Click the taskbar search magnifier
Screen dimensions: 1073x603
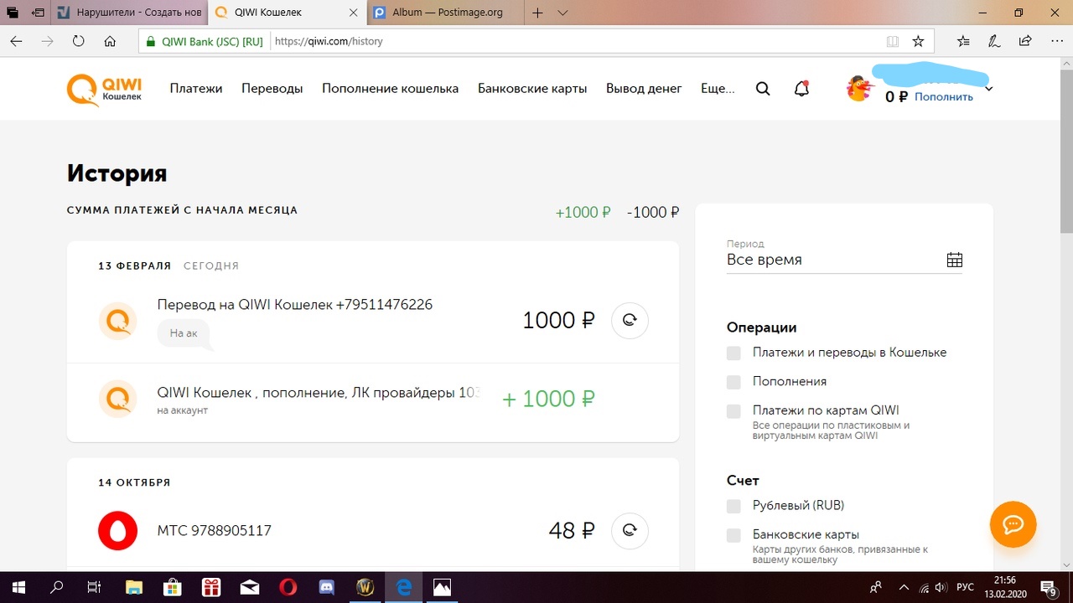56,587
